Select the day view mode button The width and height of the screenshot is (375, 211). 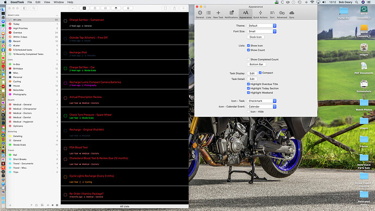(95, 8)
